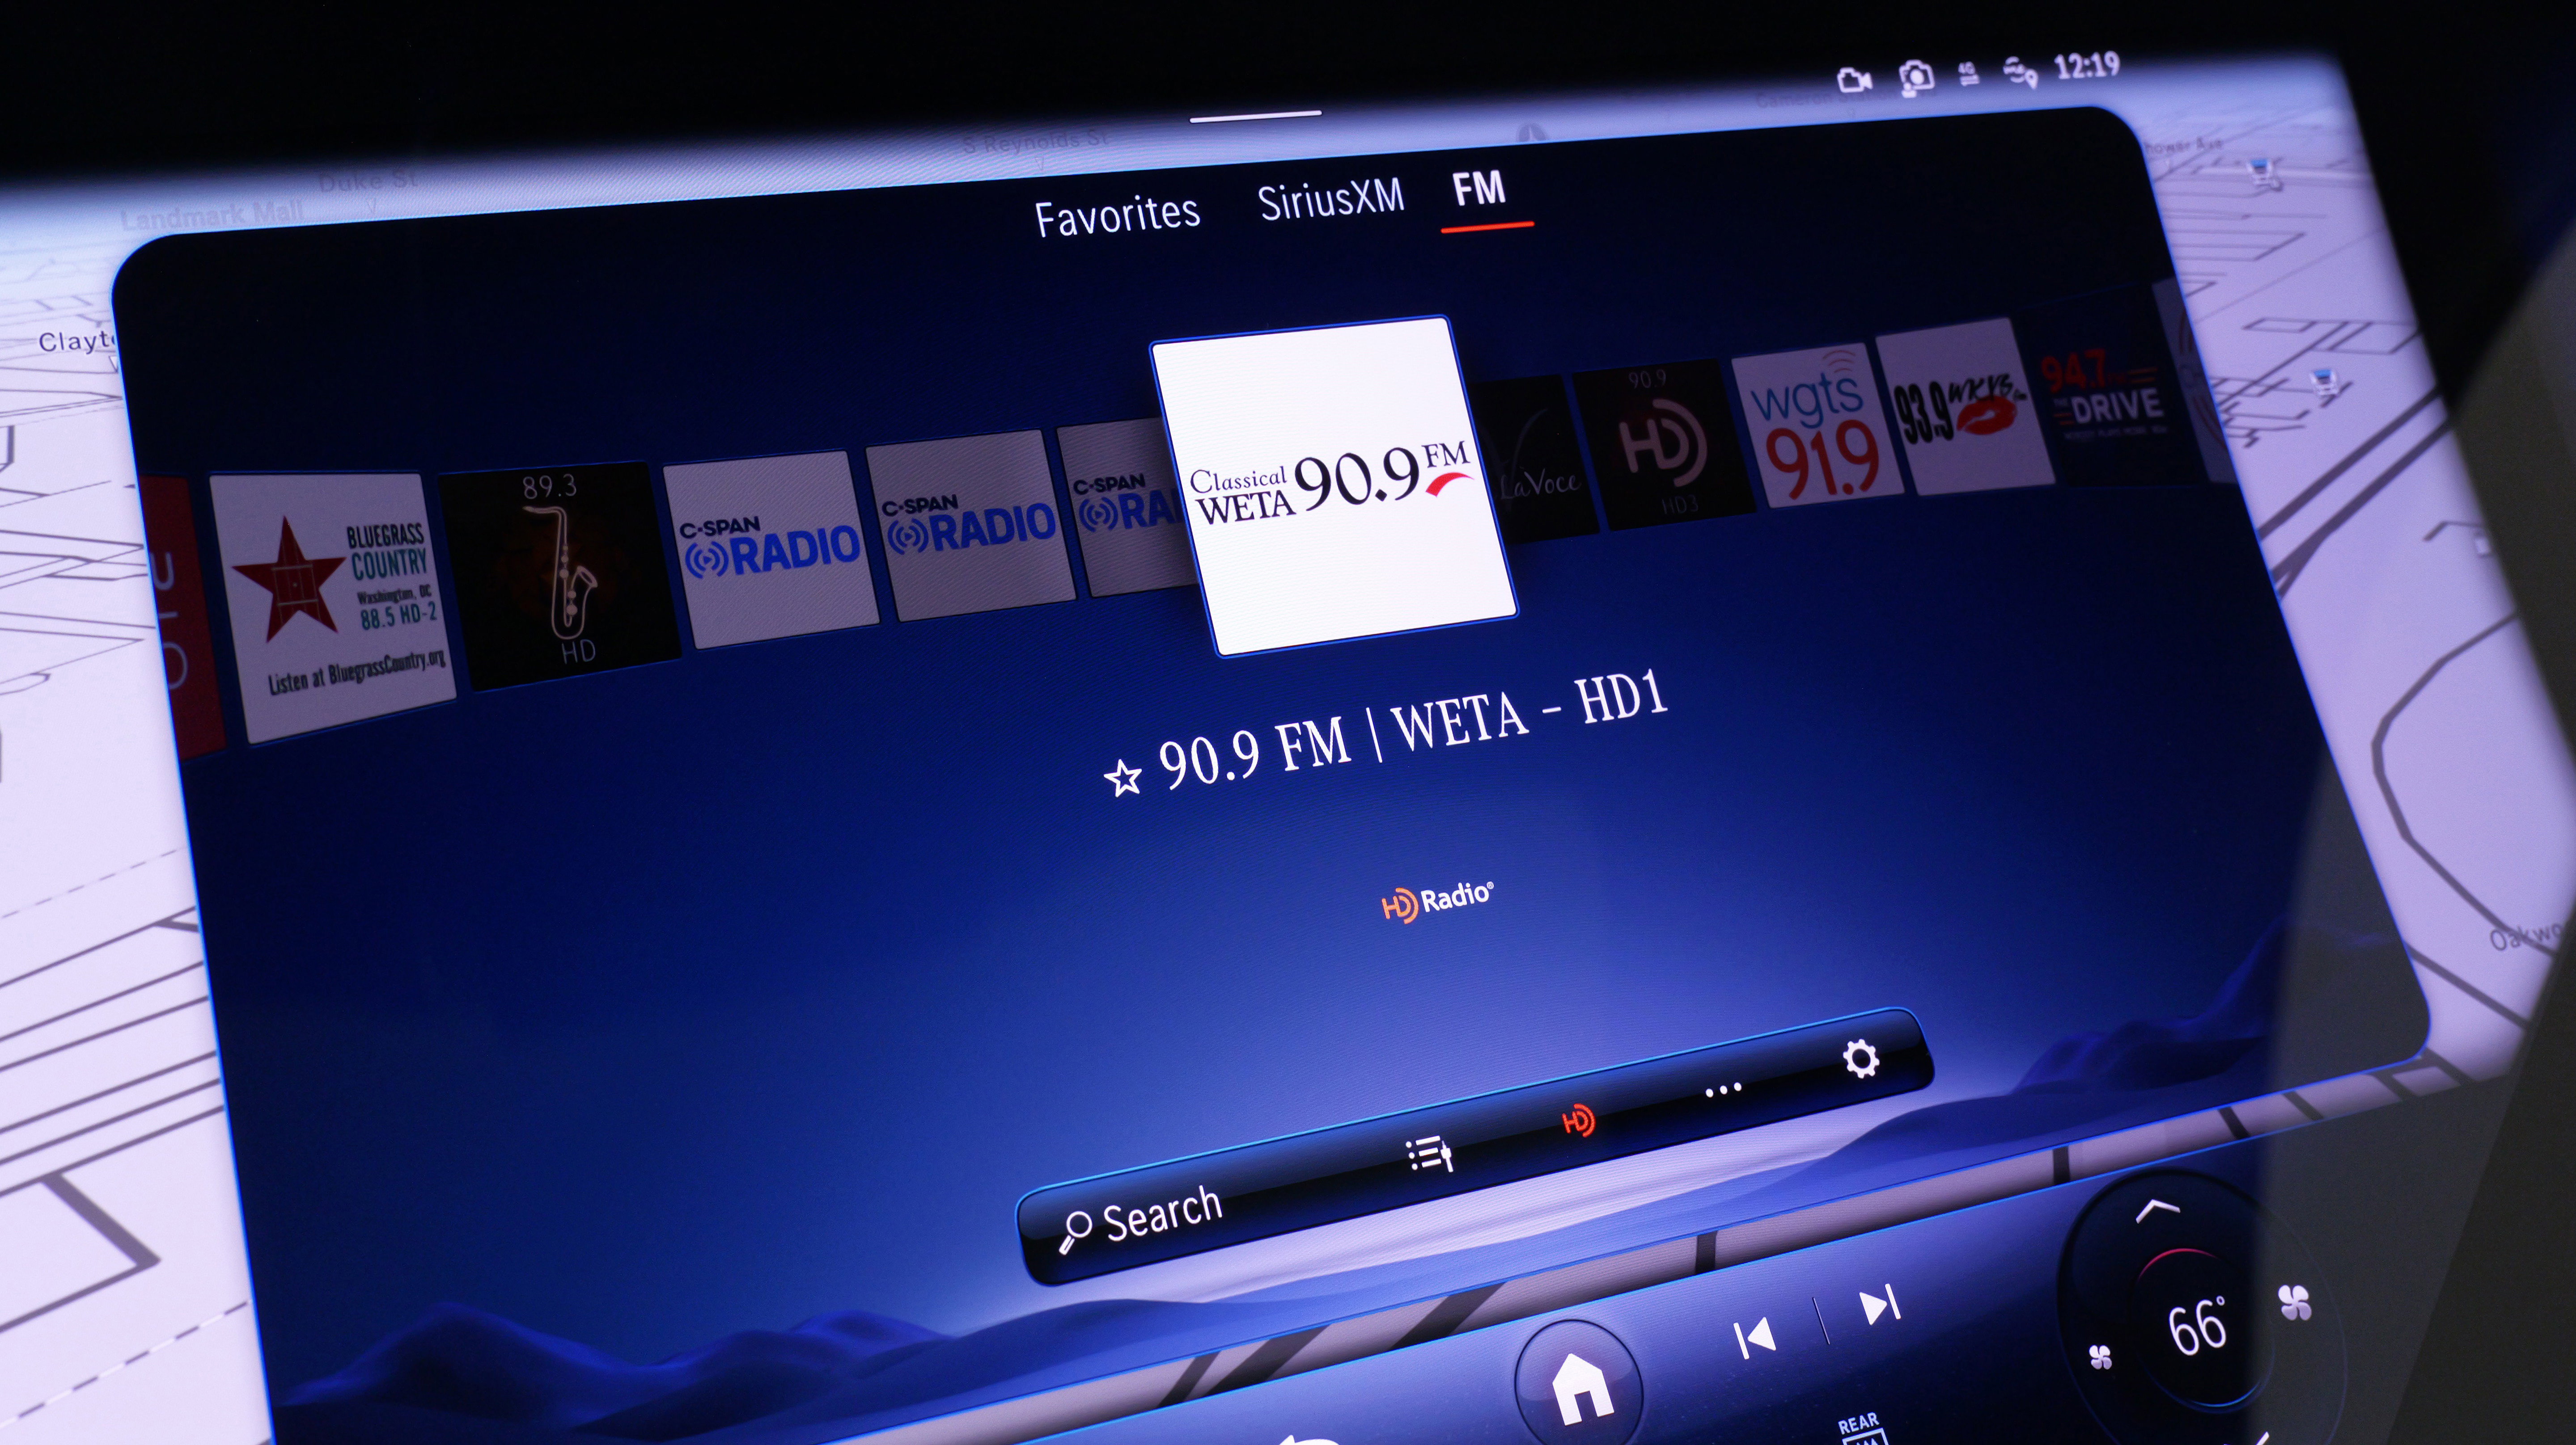Screen dimensions: 2576x1445
Task: Tap the camera icon in status bar
Action: click(1916, 77)
